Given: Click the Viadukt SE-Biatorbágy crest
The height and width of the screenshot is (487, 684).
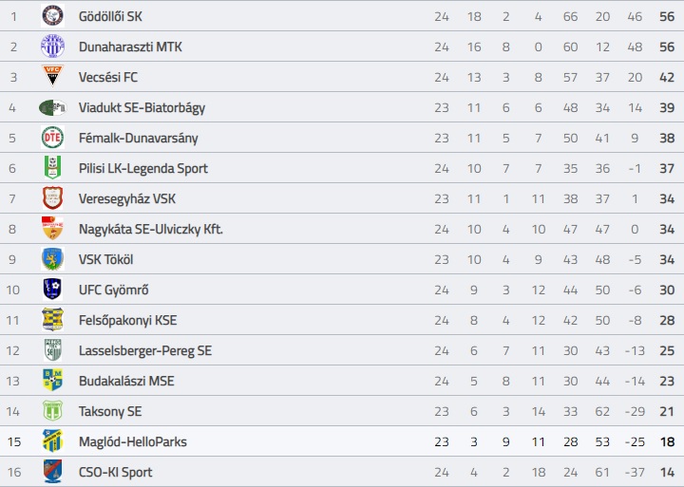Looking at the screenshot, I should point(52,107).
